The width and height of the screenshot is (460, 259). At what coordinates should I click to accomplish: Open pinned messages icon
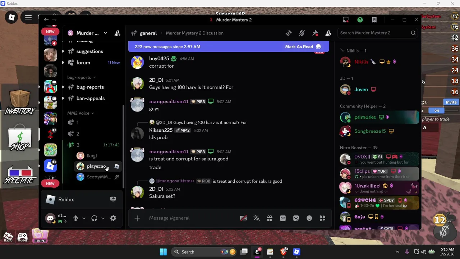point(315,33)
